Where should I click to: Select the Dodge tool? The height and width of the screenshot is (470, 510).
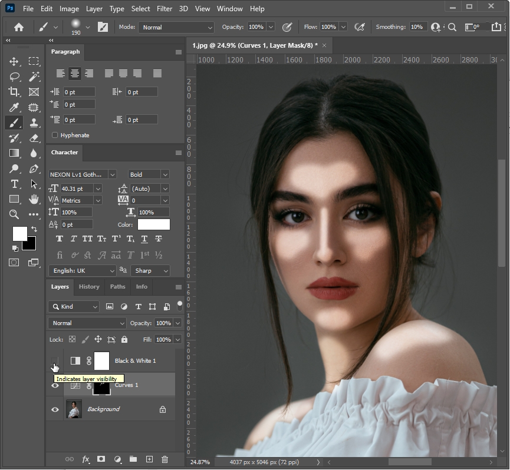(14, 168)
